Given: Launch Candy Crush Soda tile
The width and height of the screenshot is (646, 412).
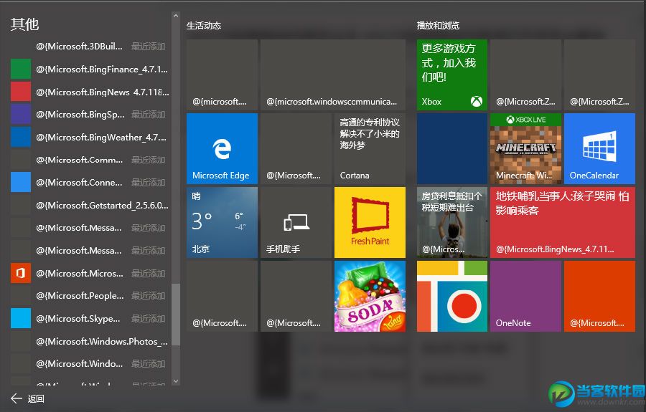Looking at the screenshot, I should (x=370, y=296).
